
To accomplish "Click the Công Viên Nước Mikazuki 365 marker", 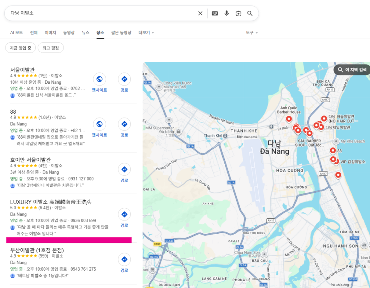I will pyautogui.click(x=159, y=87).
